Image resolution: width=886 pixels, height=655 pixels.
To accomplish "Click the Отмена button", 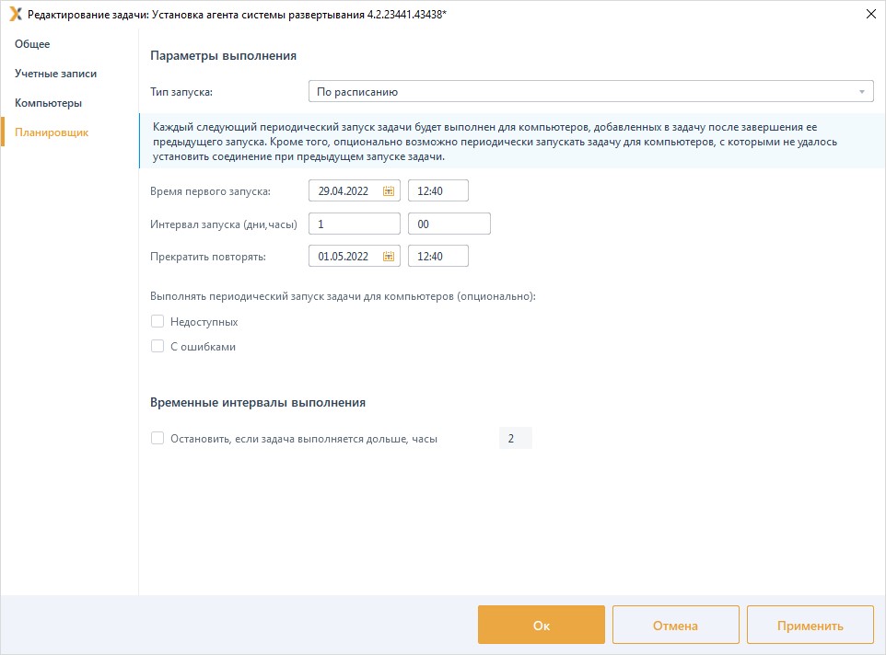I will 676,625.
